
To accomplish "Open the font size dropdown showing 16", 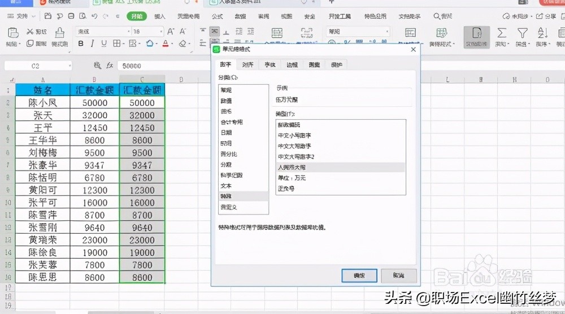I will pos(161,32).
